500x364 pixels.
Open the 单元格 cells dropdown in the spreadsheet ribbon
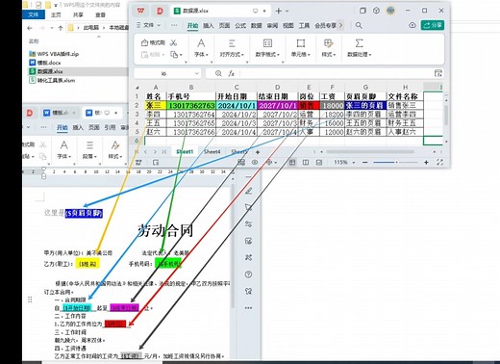(x=301, y=48)
